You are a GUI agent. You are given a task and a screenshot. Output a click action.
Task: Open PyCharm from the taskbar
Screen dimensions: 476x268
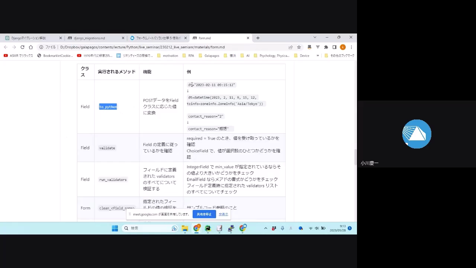[x=208, y=228]
